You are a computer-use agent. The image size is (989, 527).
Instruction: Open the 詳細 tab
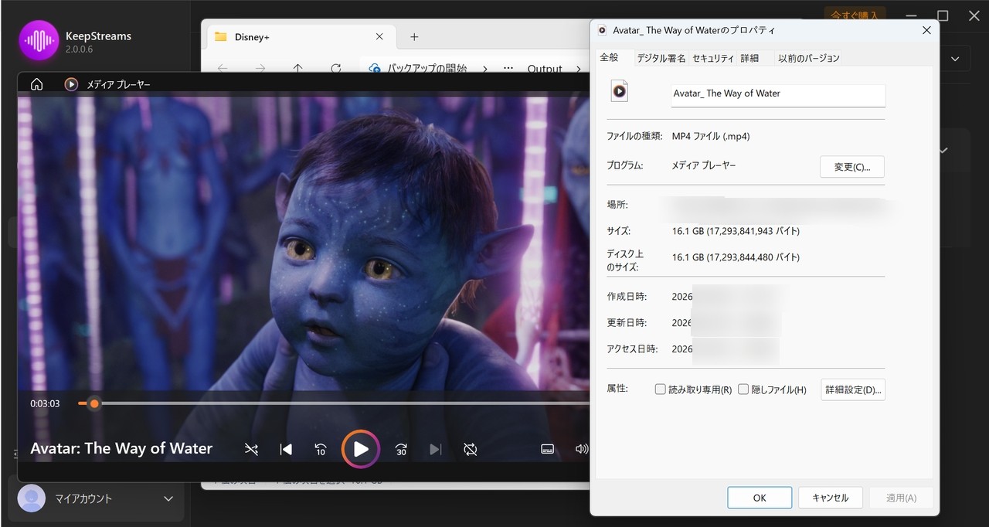(749, 58)
